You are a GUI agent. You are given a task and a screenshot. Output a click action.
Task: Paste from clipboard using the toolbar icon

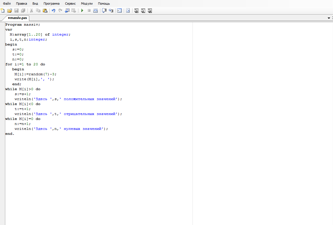click(45, 11)
